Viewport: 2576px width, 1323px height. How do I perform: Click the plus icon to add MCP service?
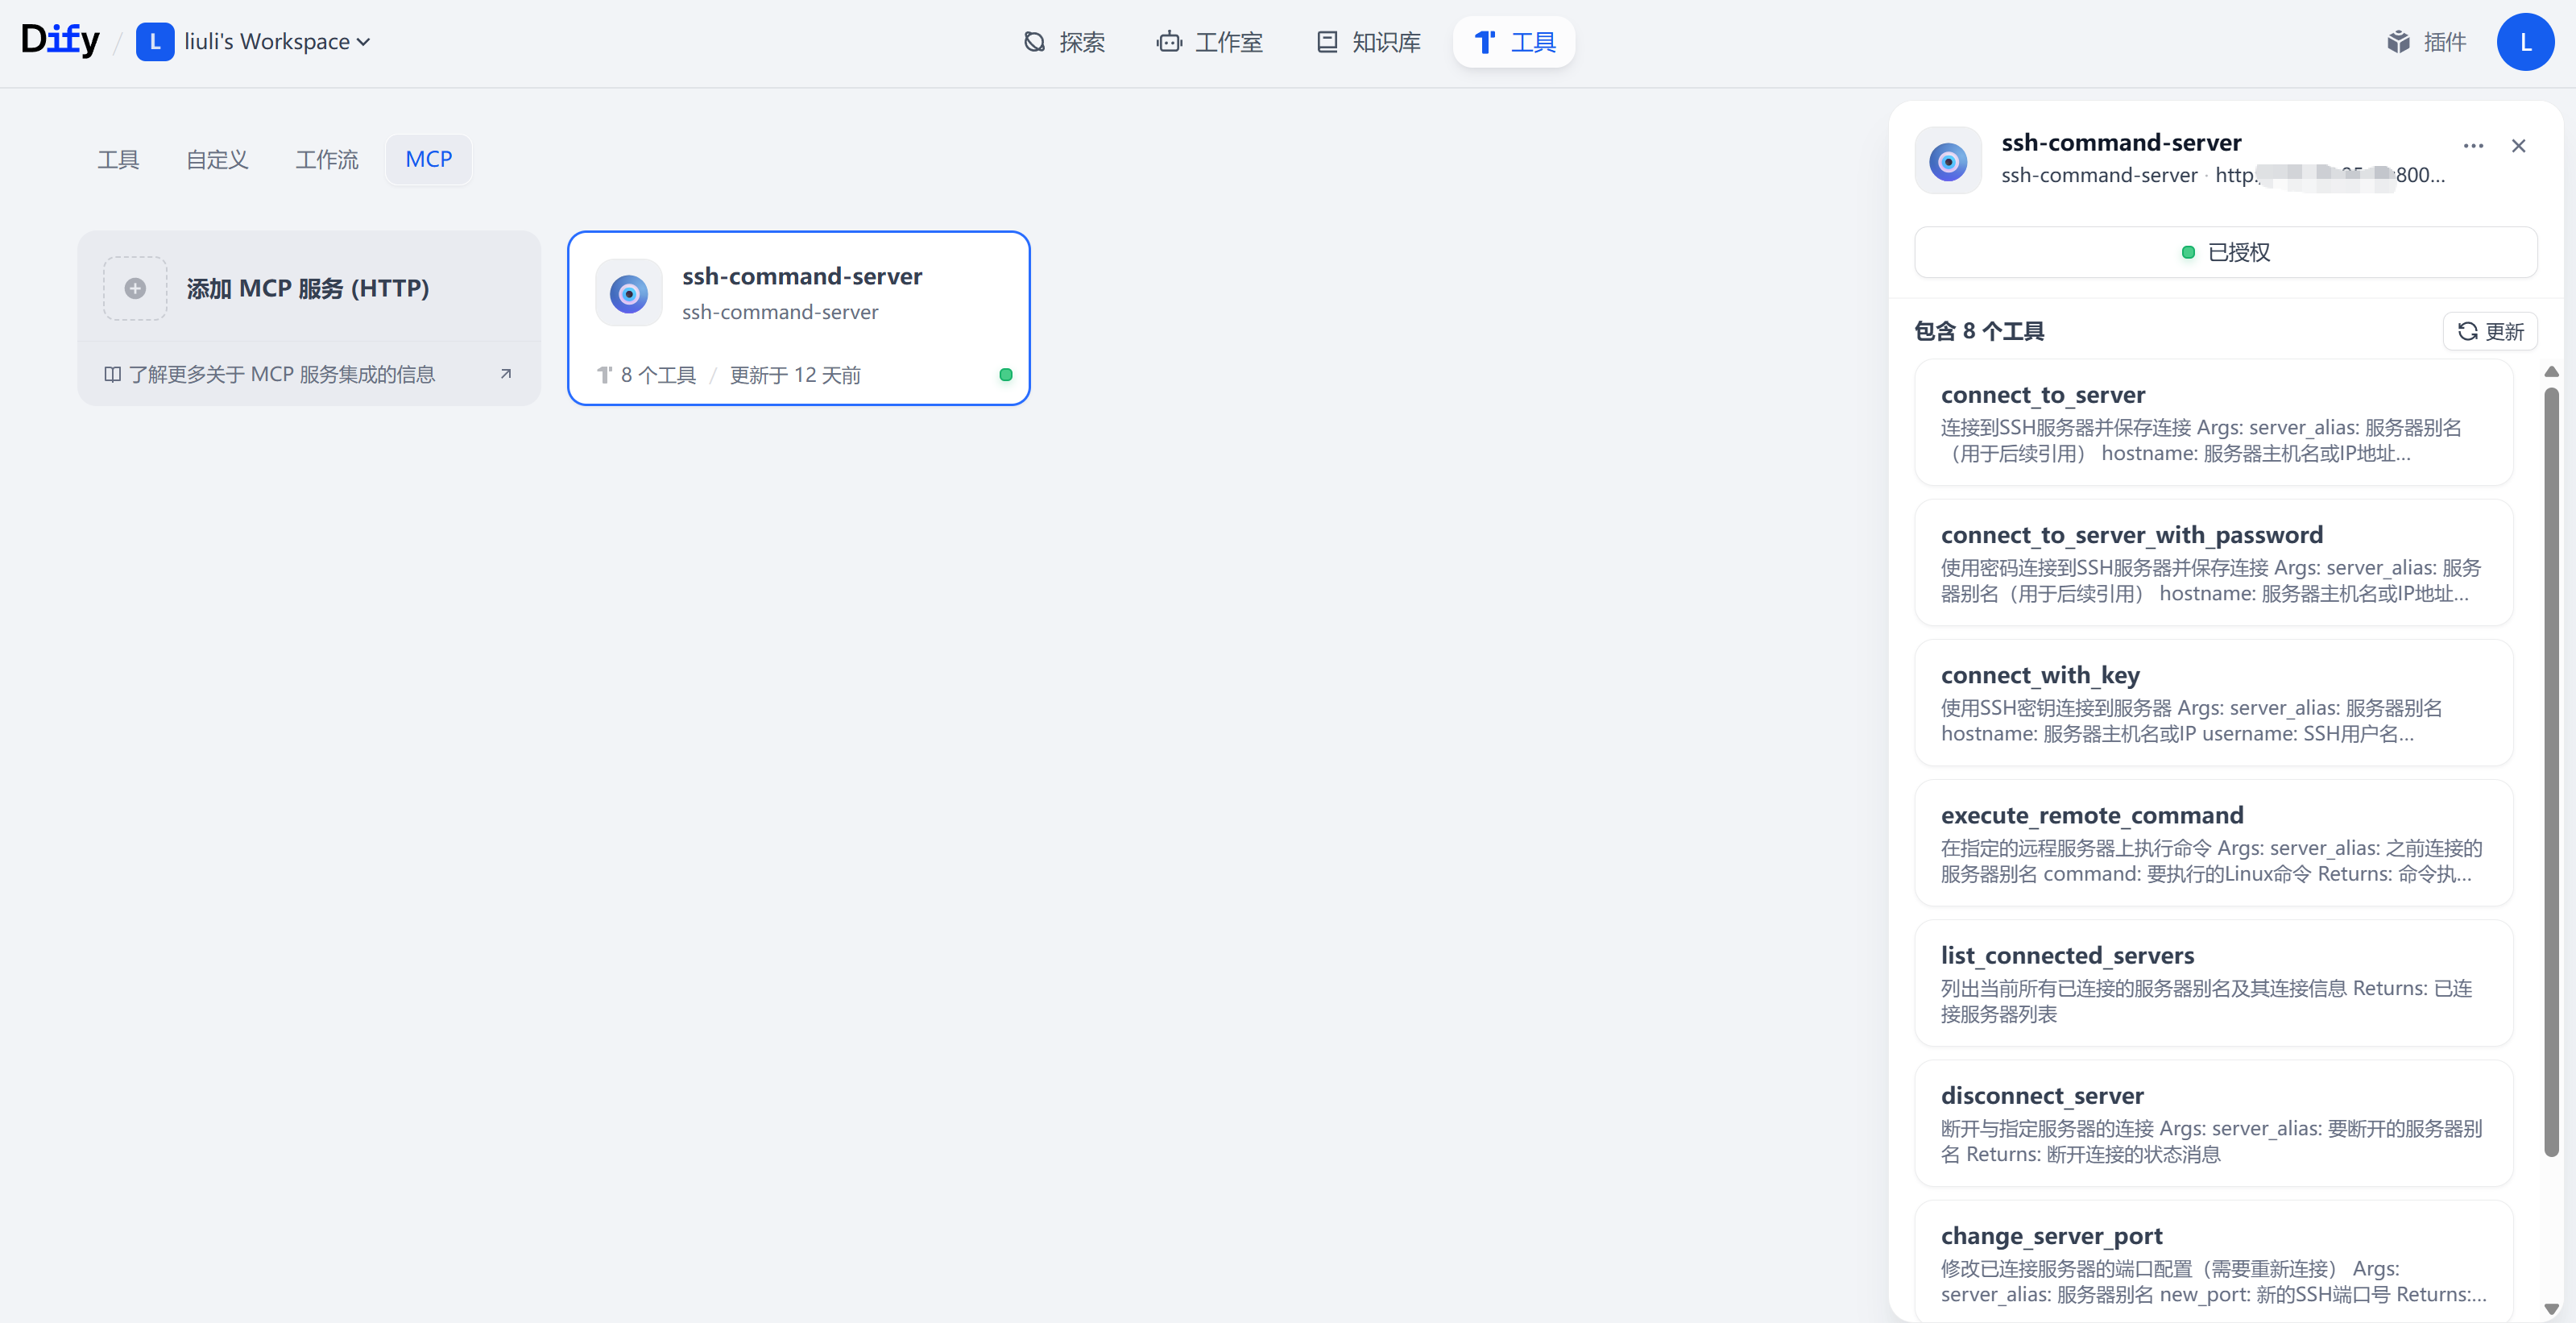pos(135,288)
